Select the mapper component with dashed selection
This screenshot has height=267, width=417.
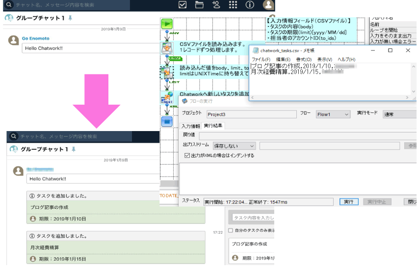point(167,72)
